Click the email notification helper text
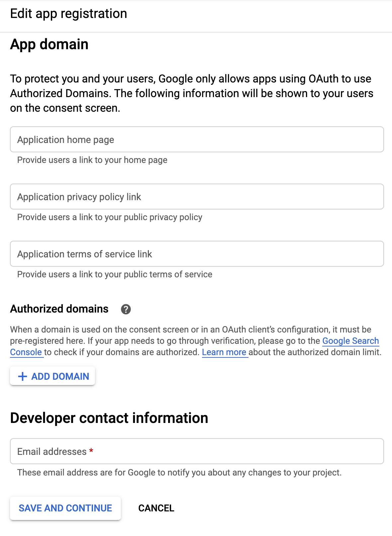392x536 pixels. click(179, 472)
